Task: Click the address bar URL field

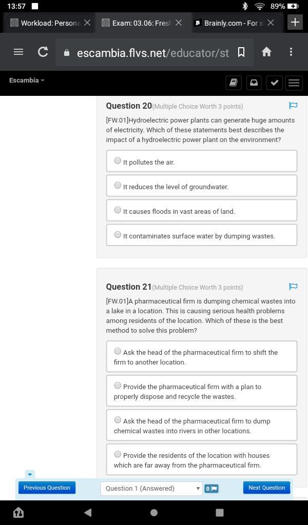Action: tap(152, 53)
